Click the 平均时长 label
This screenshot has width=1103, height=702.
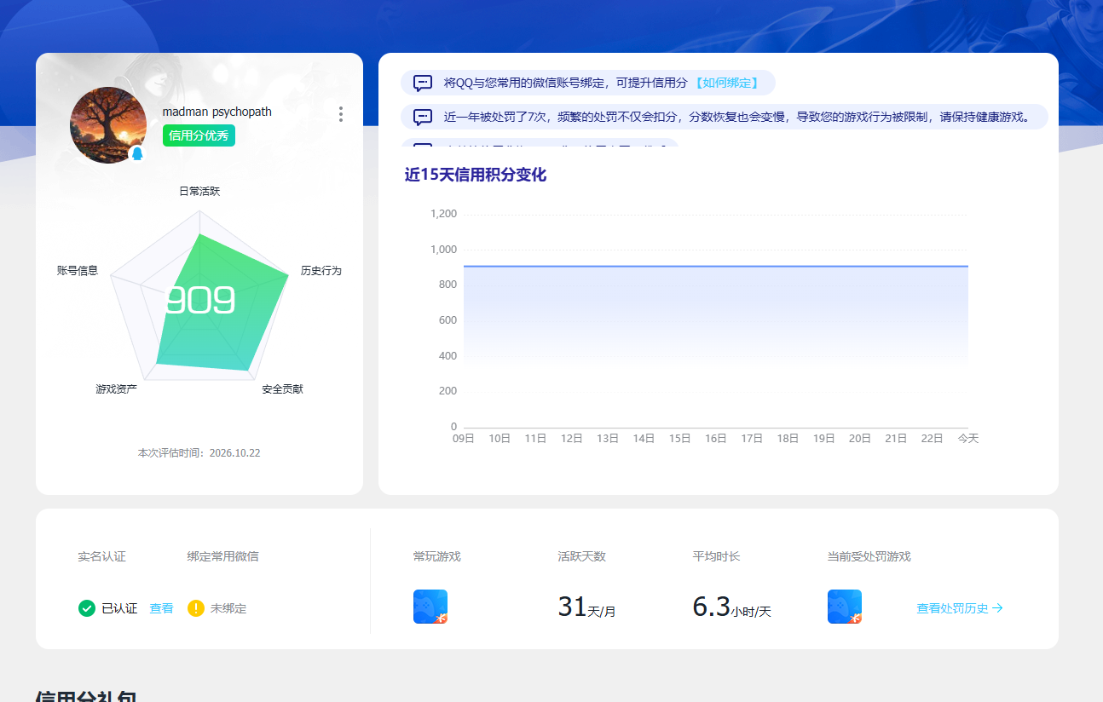[x=716, y=556]
